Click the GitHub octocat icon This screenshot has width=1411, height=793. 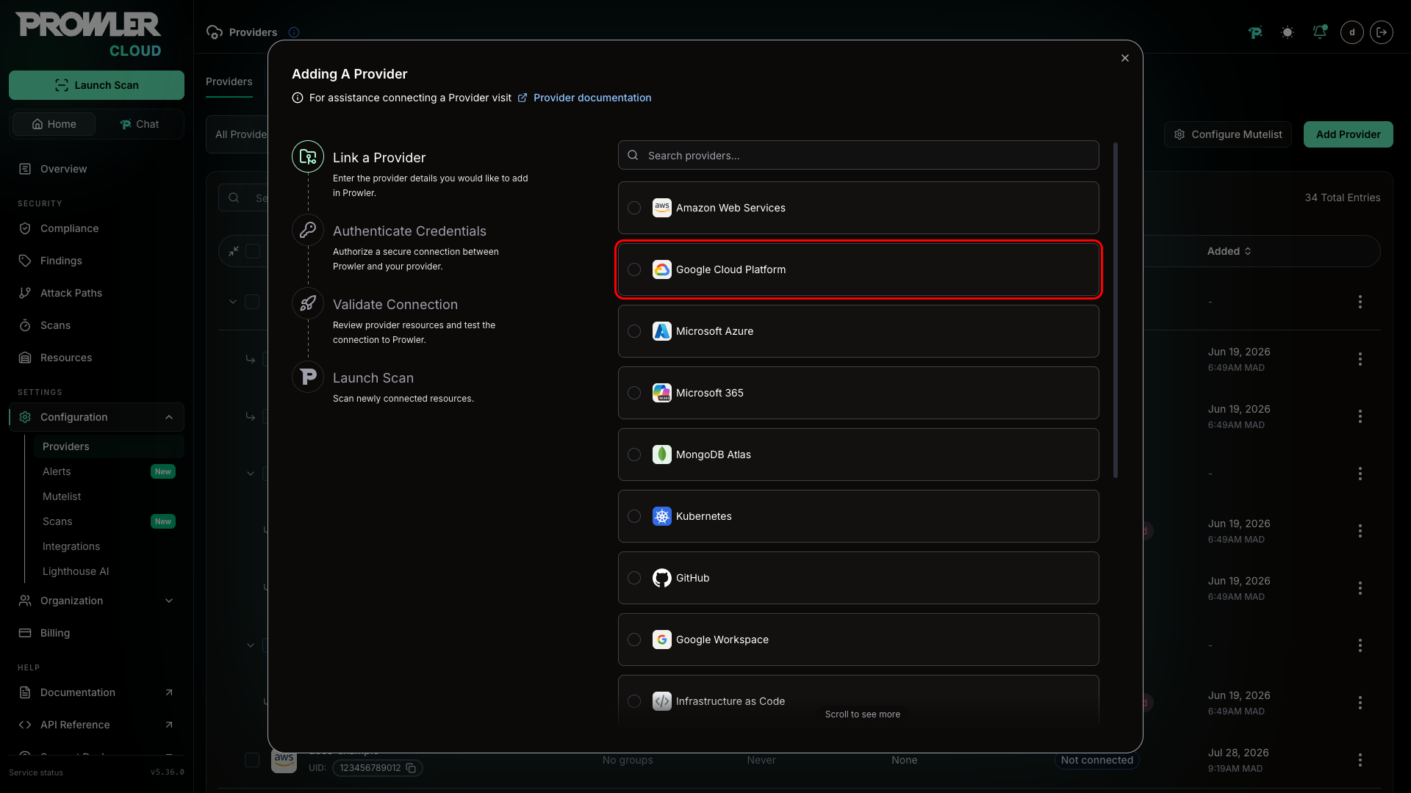click(662, 578)
